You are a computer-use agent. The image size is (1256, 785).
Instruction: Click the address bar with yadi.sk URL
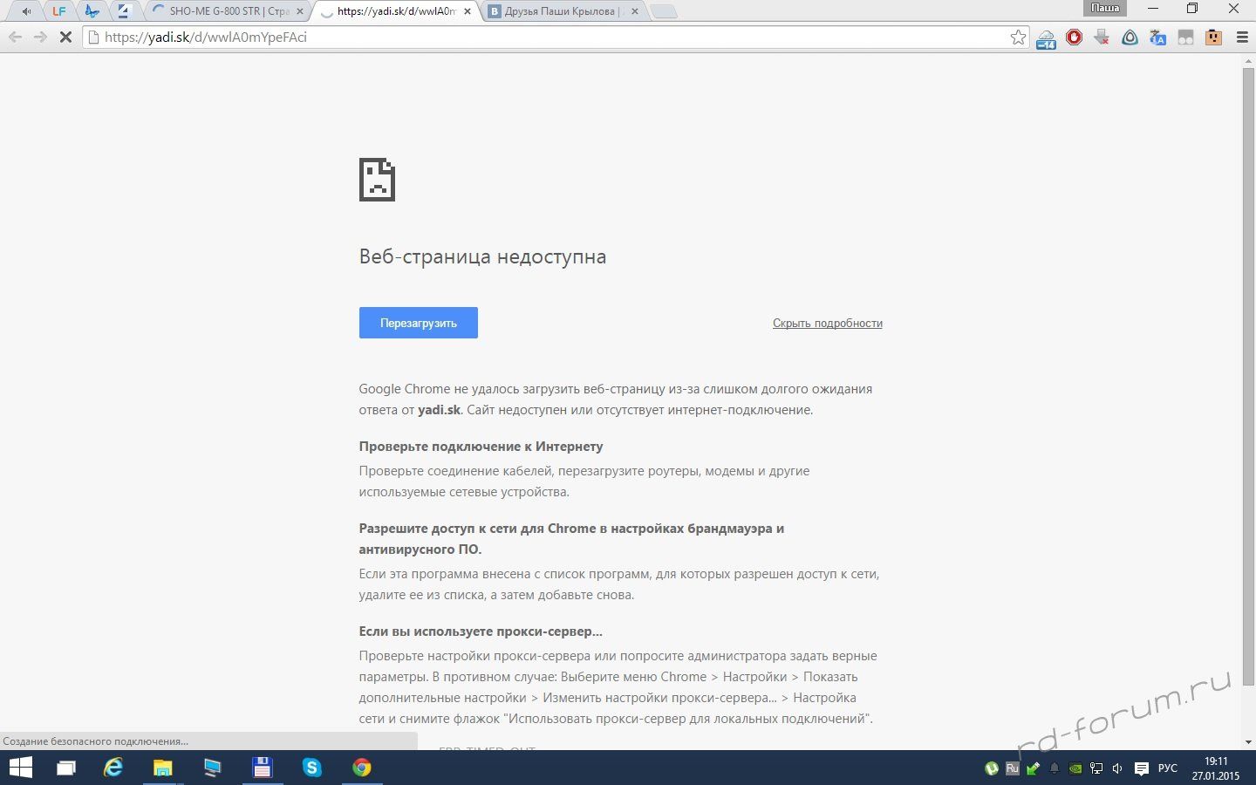tap(555, 38)
